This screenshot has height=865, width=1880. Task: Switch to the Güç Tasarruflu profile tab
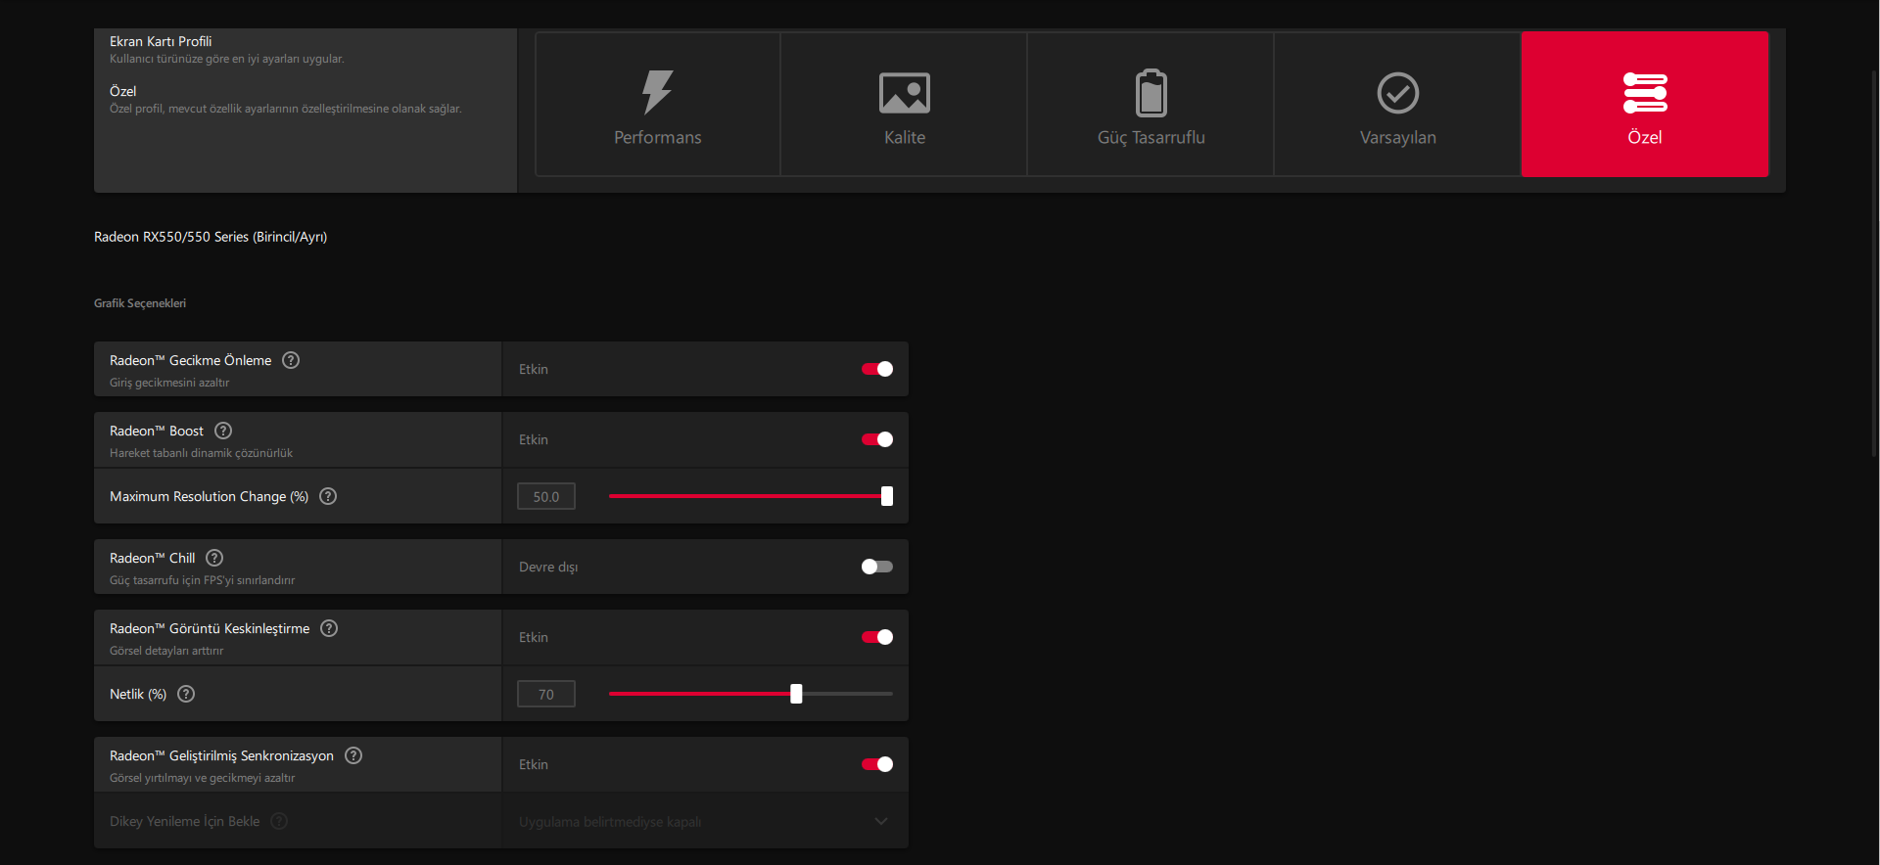1151,104
